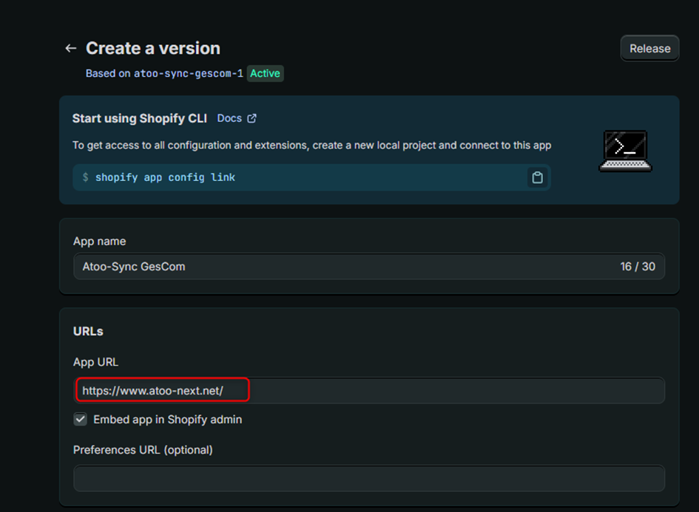
Task: Copy the shopify app config link command
Action: pyautogui.click(x=538, y=177)
